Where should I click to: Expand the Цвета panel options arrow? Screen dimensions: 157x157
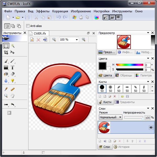148,59
